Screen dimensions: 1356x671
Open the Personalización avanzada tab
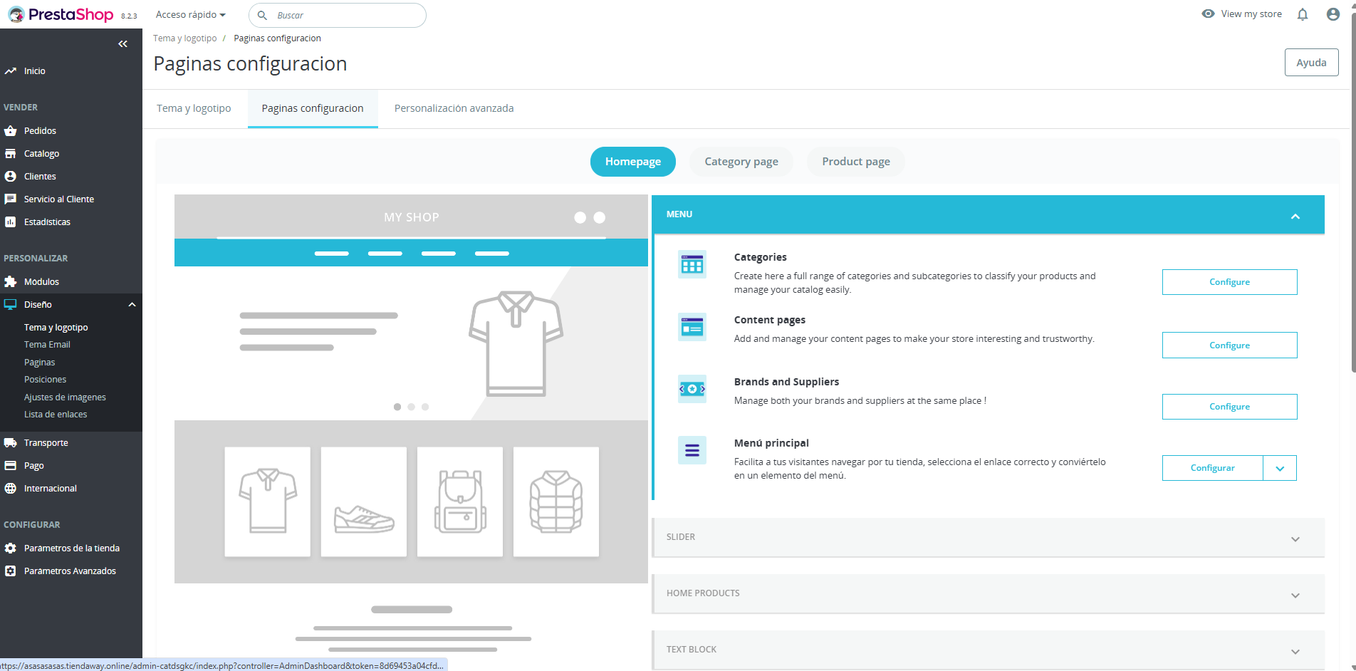(454, 108)
